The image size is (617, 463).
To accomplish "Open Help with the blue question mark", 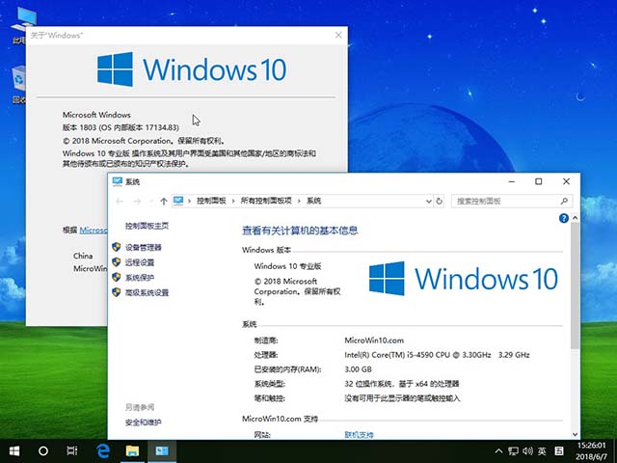I will point(564,219).
